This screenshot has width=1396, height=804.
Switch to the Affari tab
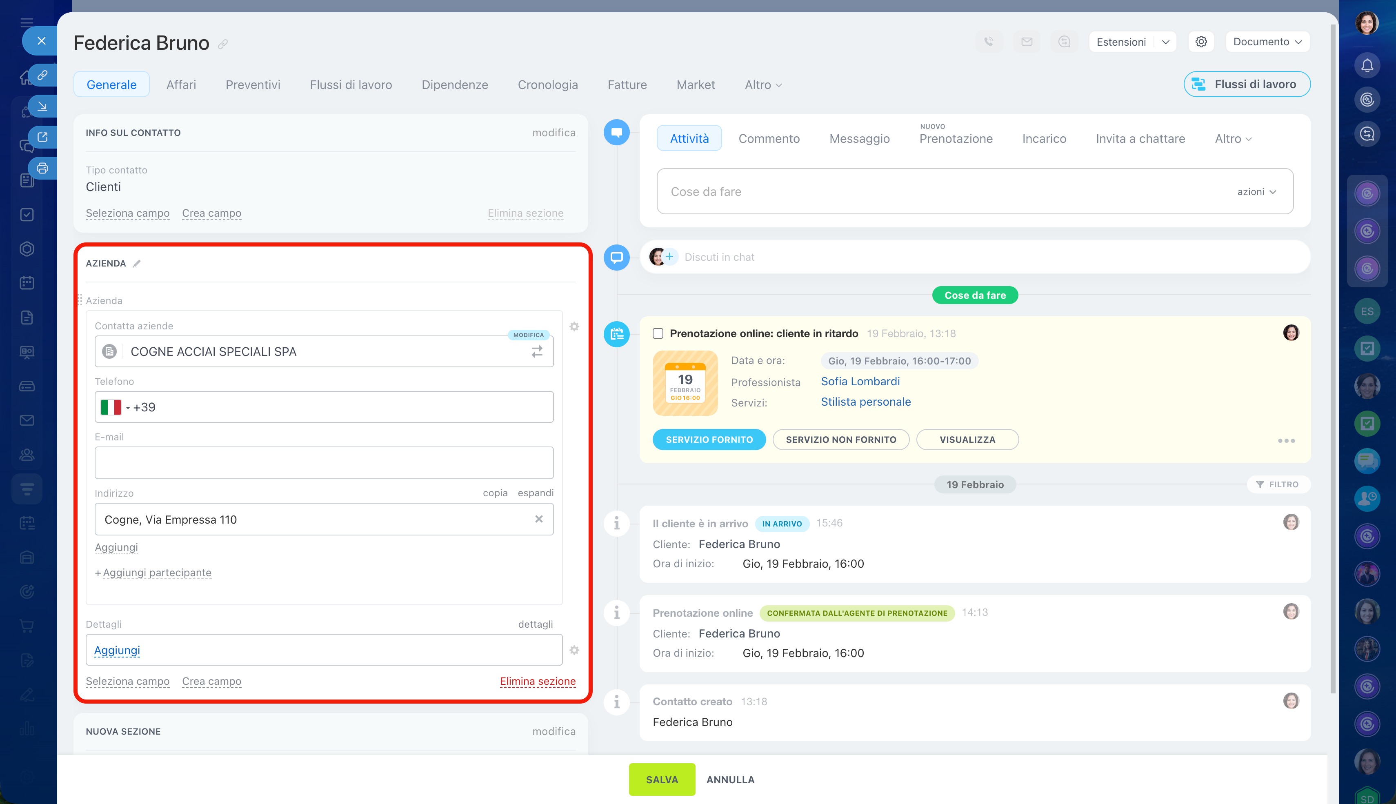tap(181, 85)
